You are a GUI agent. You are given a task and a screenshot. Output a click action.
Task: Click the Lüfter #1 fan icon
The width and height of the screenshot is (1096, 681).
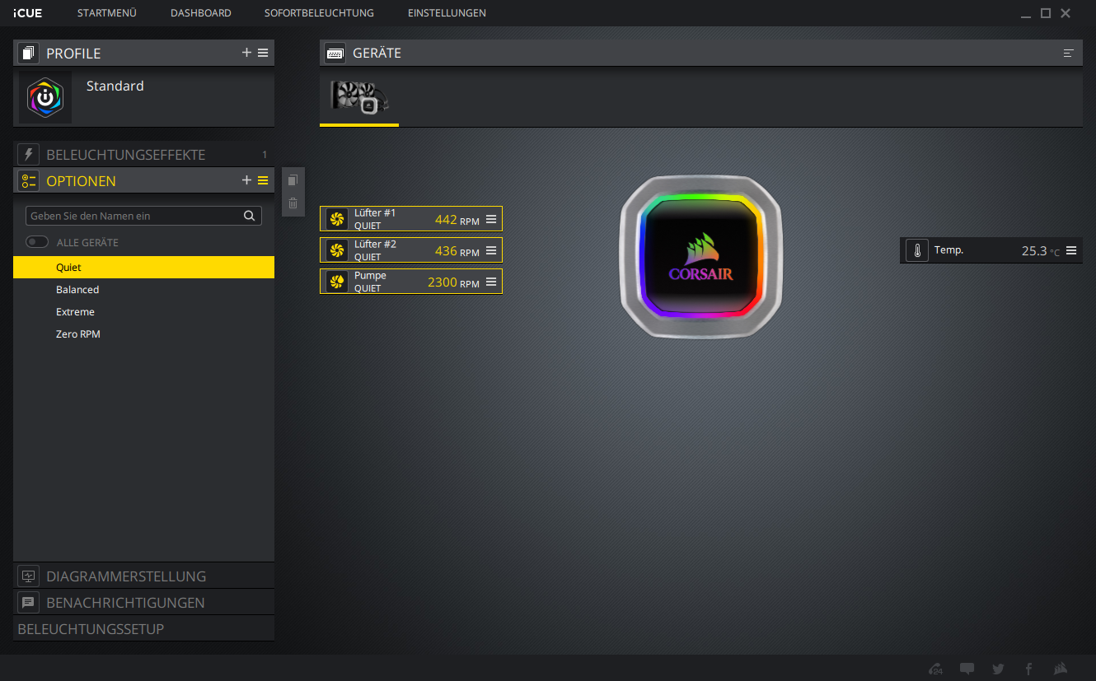point(336,218)
